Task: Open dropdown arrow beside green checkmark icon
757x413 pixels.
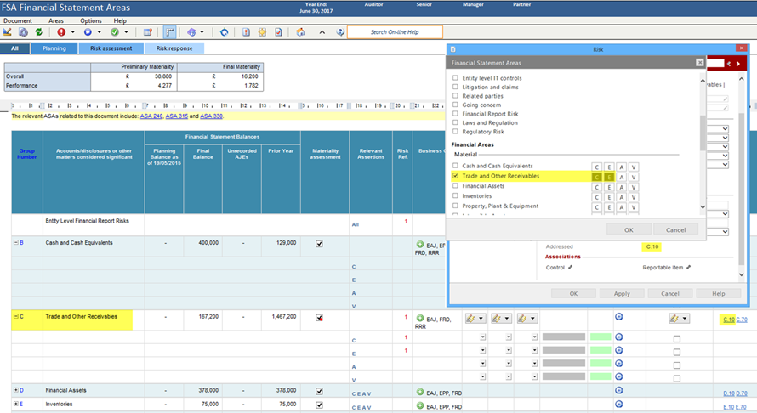Action: tap(126, 32)
